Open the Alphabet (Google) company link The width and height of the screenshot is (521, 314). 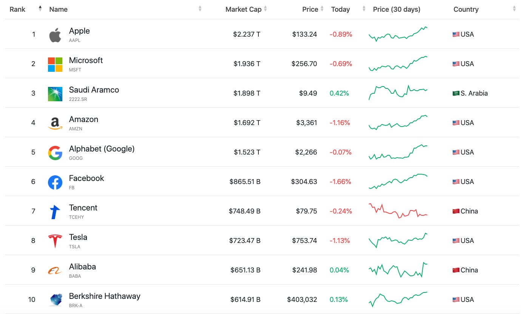pos(102,149)
